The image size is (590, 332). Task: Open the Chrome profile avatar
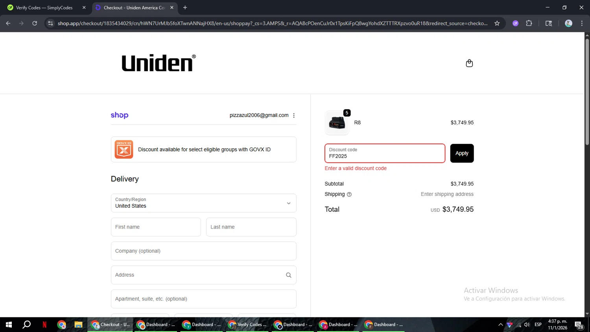pyautogui.click(x=568, y=23)
